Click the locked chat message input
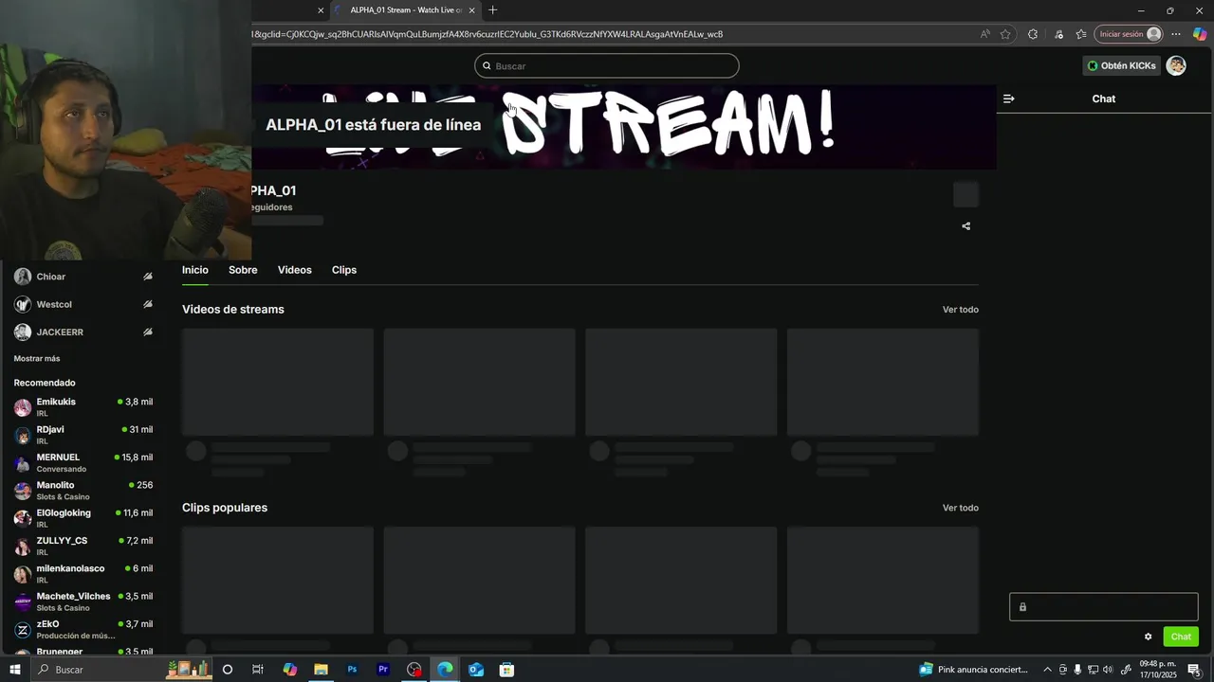Viewport: 1214px width, 682px height. tap(1104, 607)
